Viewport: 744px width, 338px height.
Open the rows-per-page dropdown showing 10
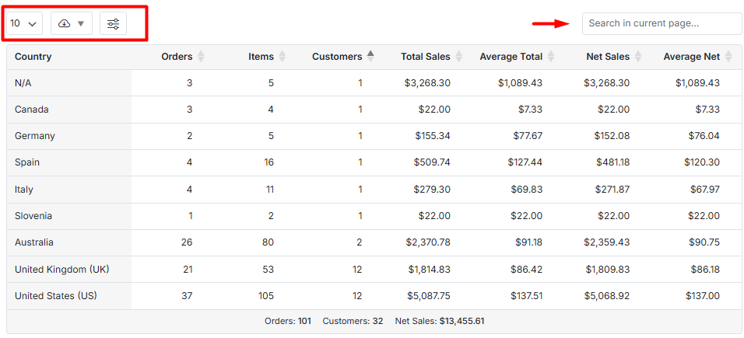pyautogui.click(x=23, y=24)
